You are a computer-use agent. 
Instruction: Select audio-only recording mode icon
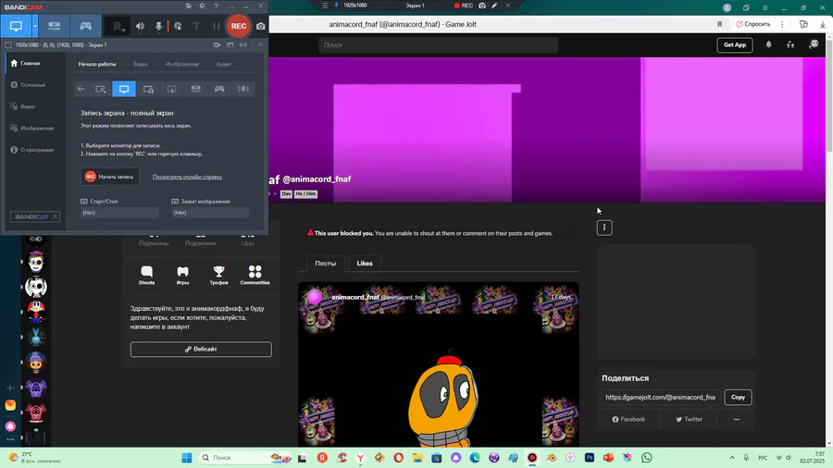click(243, 89)
